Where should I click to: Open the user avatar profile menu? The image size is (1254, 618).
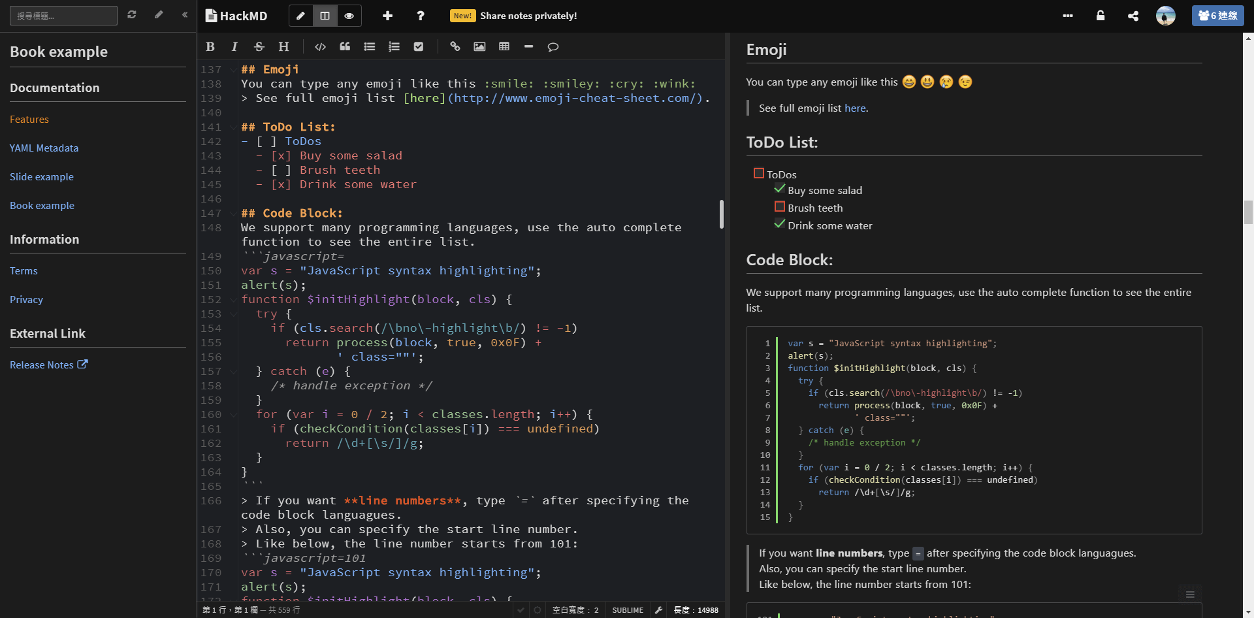tap(1166, 16)
